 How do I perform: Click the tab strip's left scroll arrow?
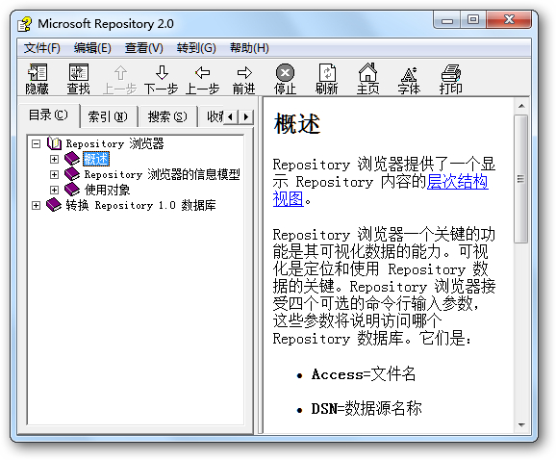(x=231, y=116)
